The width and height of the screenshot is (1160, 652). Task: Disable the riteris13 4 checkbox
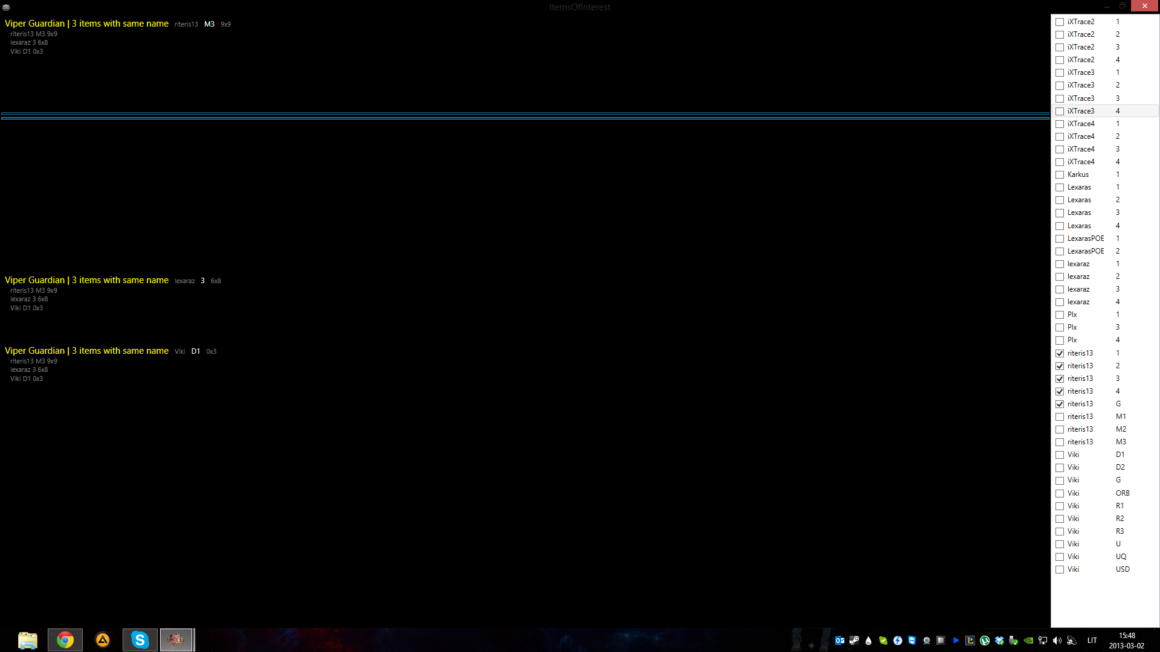(x=1060, y=391)
